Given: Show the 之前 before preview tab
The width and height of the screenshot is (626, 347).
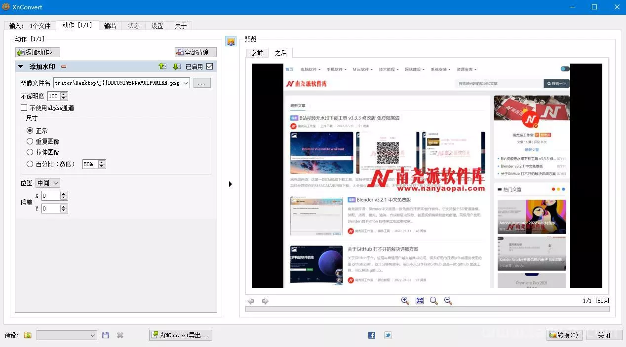Looking at the screenshot, I should (x=257, y=53).
